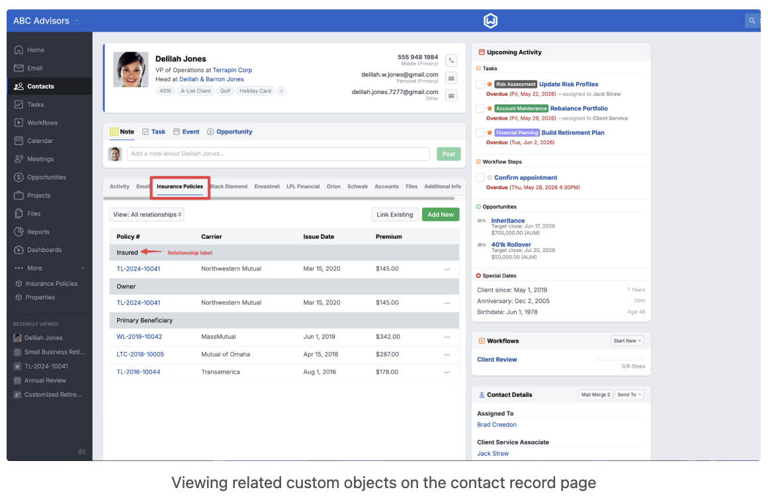Open the Files icon in sidebar

point(19,214)
